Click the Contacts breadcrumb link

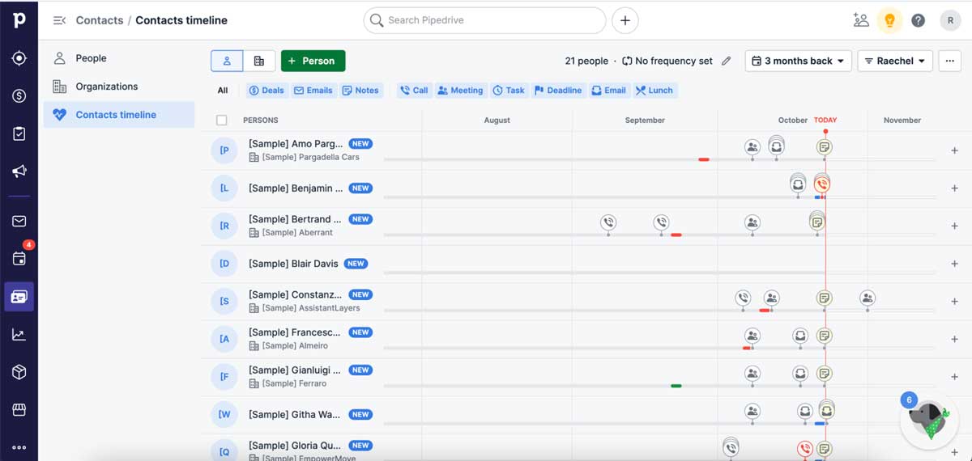pyautogui.click(x=100, y=20)
